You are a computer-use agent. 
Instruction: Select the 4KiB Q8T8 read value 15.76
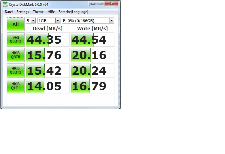[x=47, y=55]
